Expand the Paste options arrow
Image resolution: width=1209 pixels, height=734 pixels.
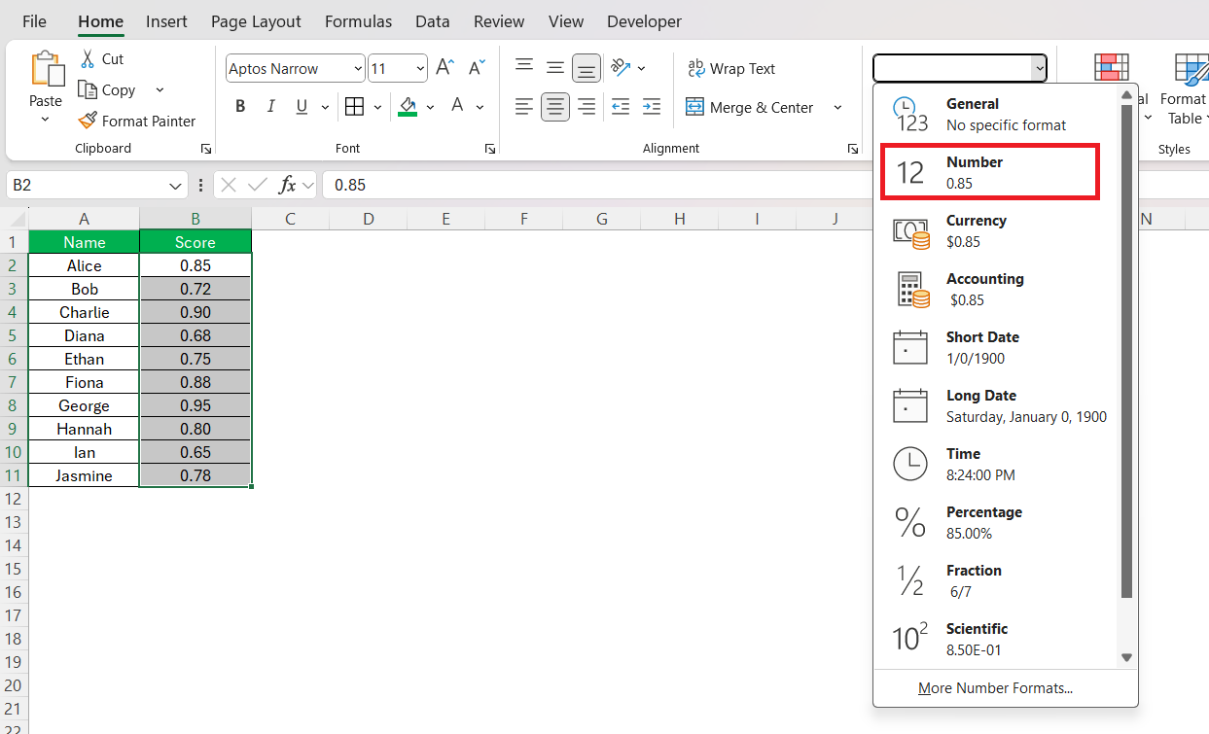tap(45, 120)
